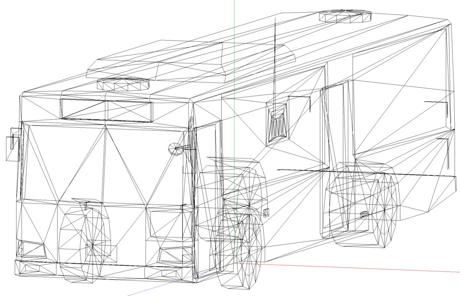Click the ventilation grille on the bus side wall

tap(277, 124)
